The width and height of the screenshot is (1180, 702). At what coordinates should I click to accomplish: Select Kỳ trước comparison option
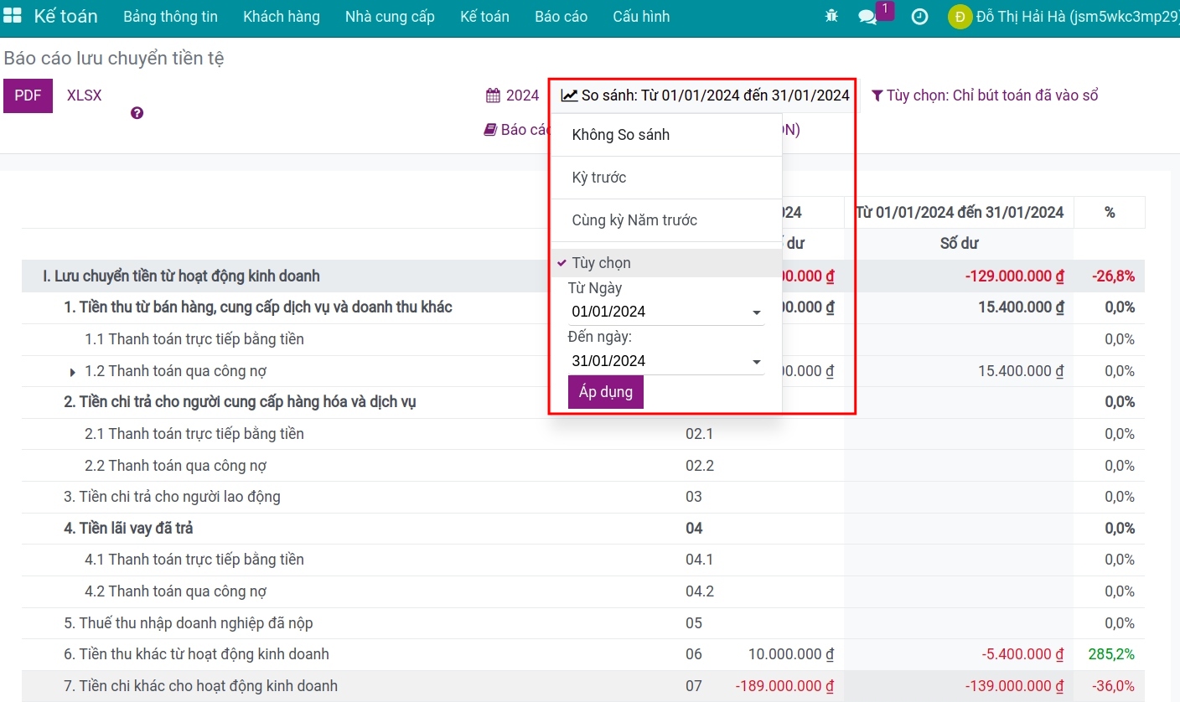tap(598, 178)
